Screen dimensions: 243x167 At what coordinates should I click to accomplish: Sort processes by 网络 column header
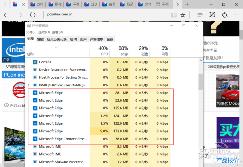tap(160, 51)
